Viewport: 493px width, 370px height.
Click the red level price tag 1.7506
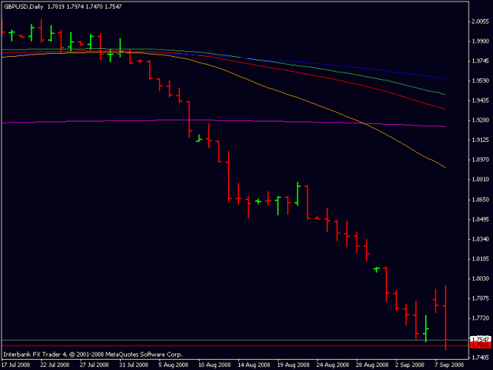(x=480, y=346)
